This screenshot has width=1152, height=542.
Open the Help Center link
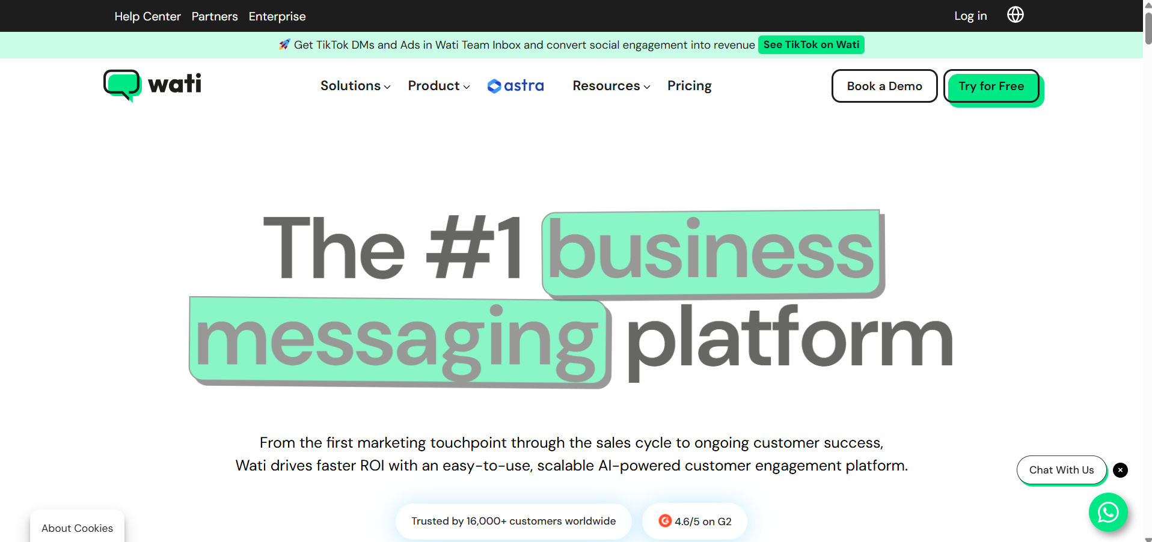[147, 16]
